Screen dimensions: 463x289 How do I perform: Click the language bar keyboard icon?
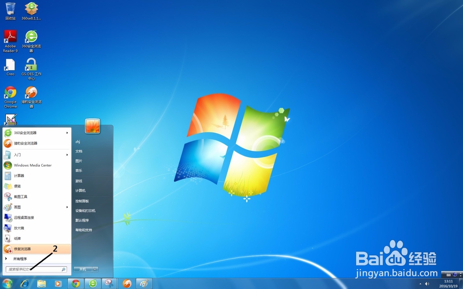point(449,275)
